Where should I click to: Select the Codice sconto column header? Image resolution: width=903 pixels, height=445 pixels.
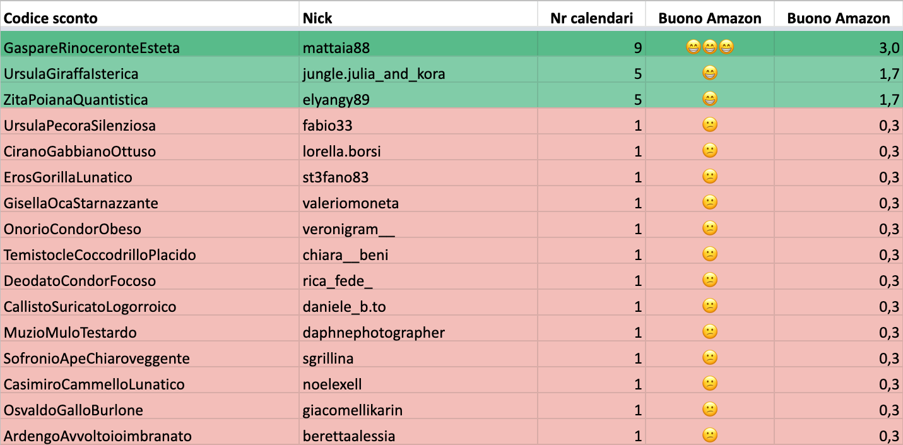point(150,18)
